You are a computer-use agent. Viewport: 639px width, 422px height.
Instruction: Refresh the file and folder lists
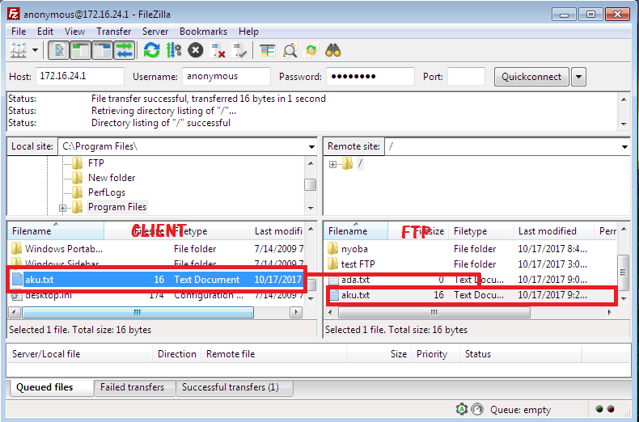click(x=151, y=50)
